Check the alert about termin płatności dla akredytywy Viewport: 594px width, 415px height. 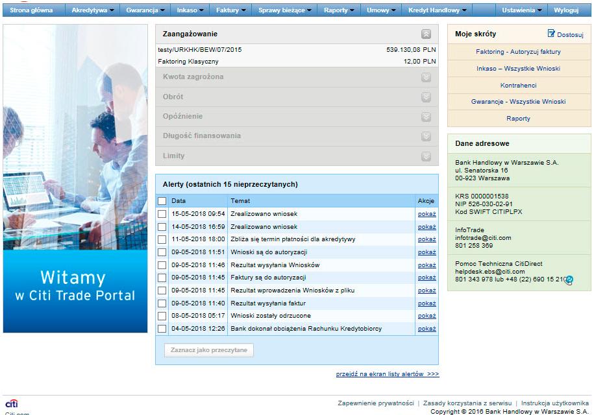(x=162, y=239)
